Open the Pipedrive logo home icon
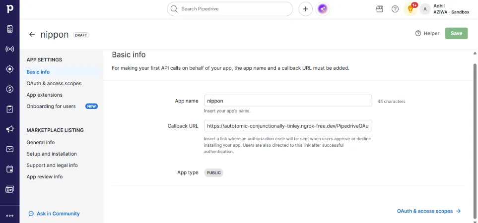The height and width of the screenshot is (223, 478). click(10, 9)
